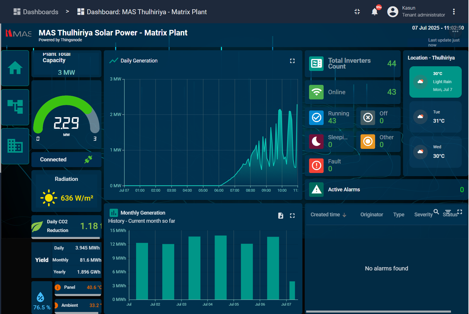Image resolution: width=469 pixels, height=314 pixels.
Task: Open Kasun user profile avatar
Action: (x=392, y=12)
